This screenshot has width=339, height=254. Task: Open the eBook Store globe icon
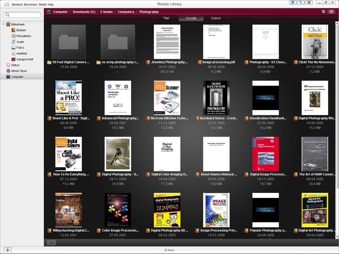[x=8, y=71]
